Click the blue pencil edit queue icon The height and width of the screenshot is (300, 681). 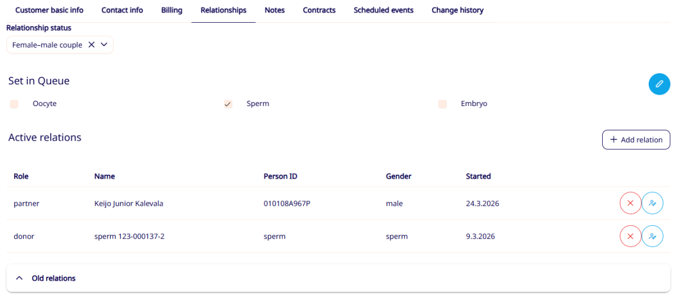(659, 84)
